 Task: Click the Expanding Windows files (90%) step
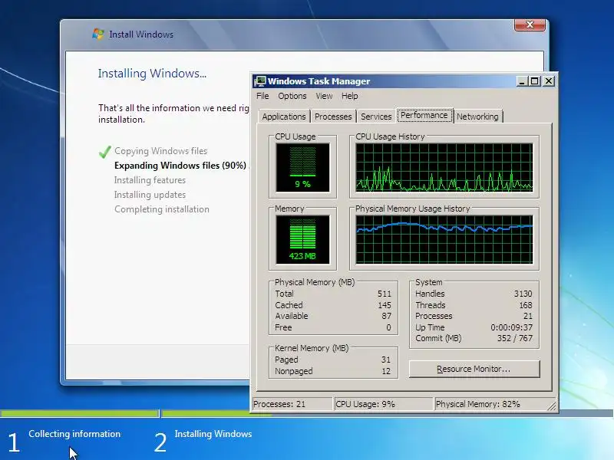click(x=180, y=166)
